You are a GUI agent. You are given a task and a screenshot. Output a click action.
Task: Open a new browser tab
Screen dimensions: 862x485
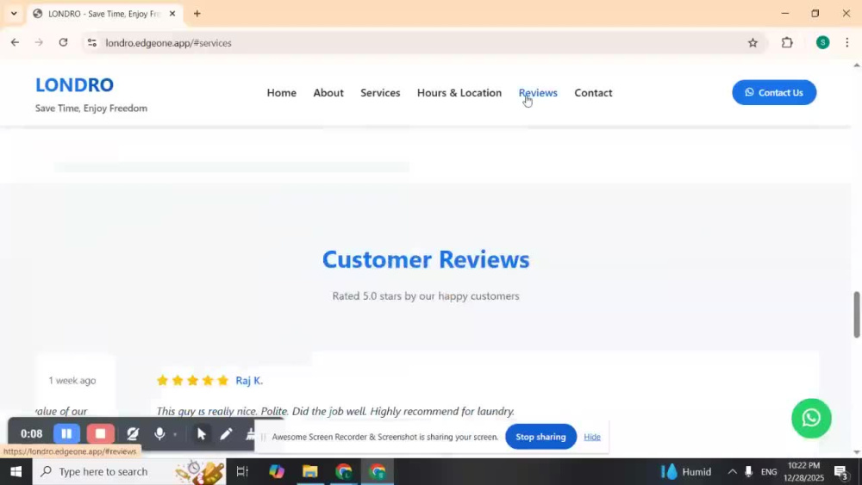tap(197, 14)
